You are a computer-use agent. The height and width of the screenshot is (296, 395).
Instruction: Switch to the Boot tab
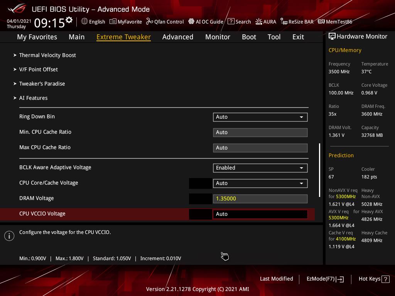click(x=249, y=37)
